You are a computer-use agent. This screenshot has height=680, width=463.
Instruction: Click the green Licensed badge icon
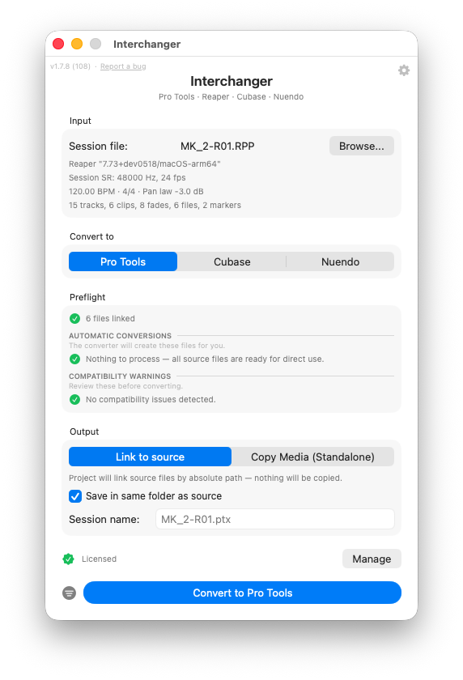[68, 559]
